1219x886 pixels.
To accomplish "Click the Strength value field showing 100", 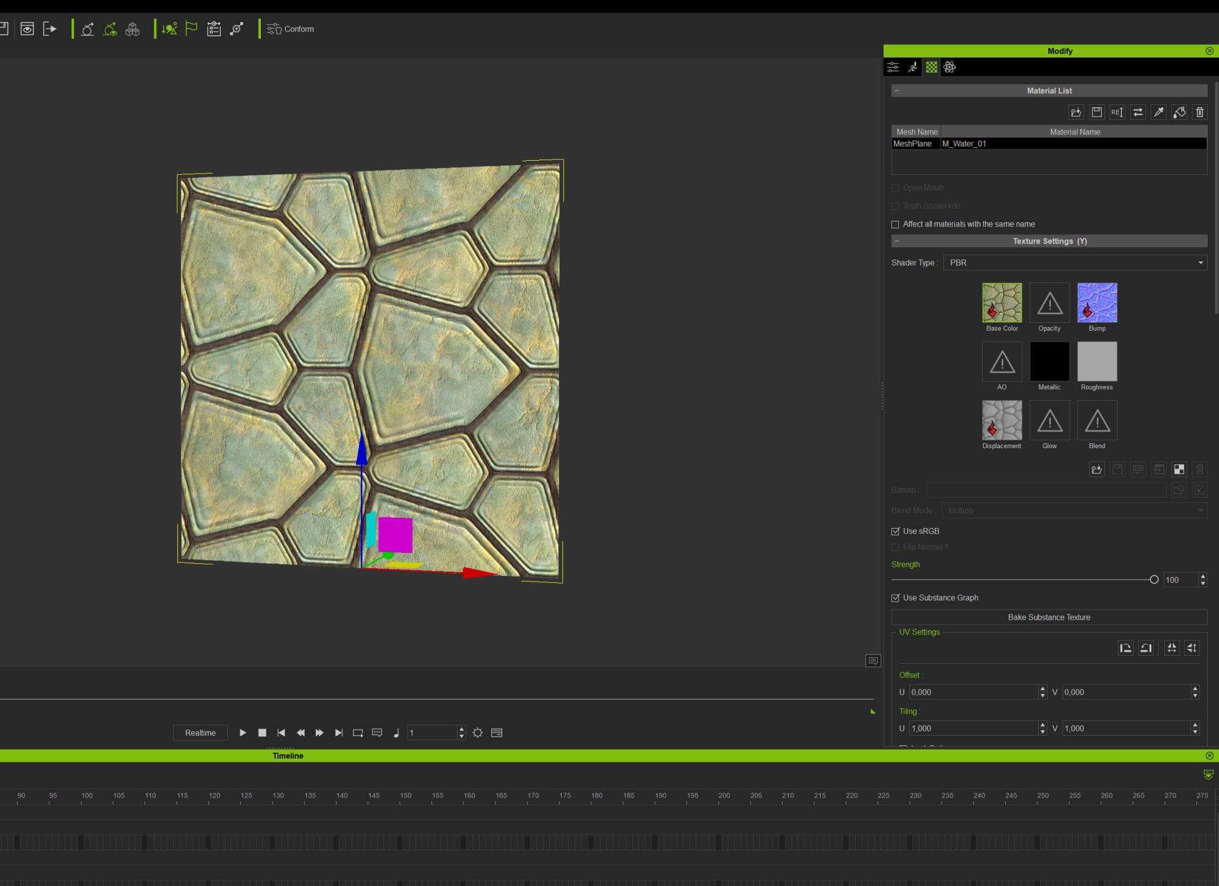I will pos(1181,580).
